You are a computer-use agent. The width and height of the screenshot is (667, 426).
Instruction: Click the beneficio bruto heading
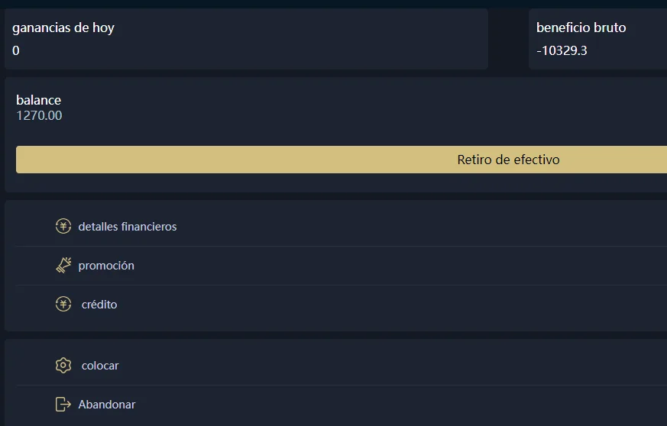[x=581, y=28]
